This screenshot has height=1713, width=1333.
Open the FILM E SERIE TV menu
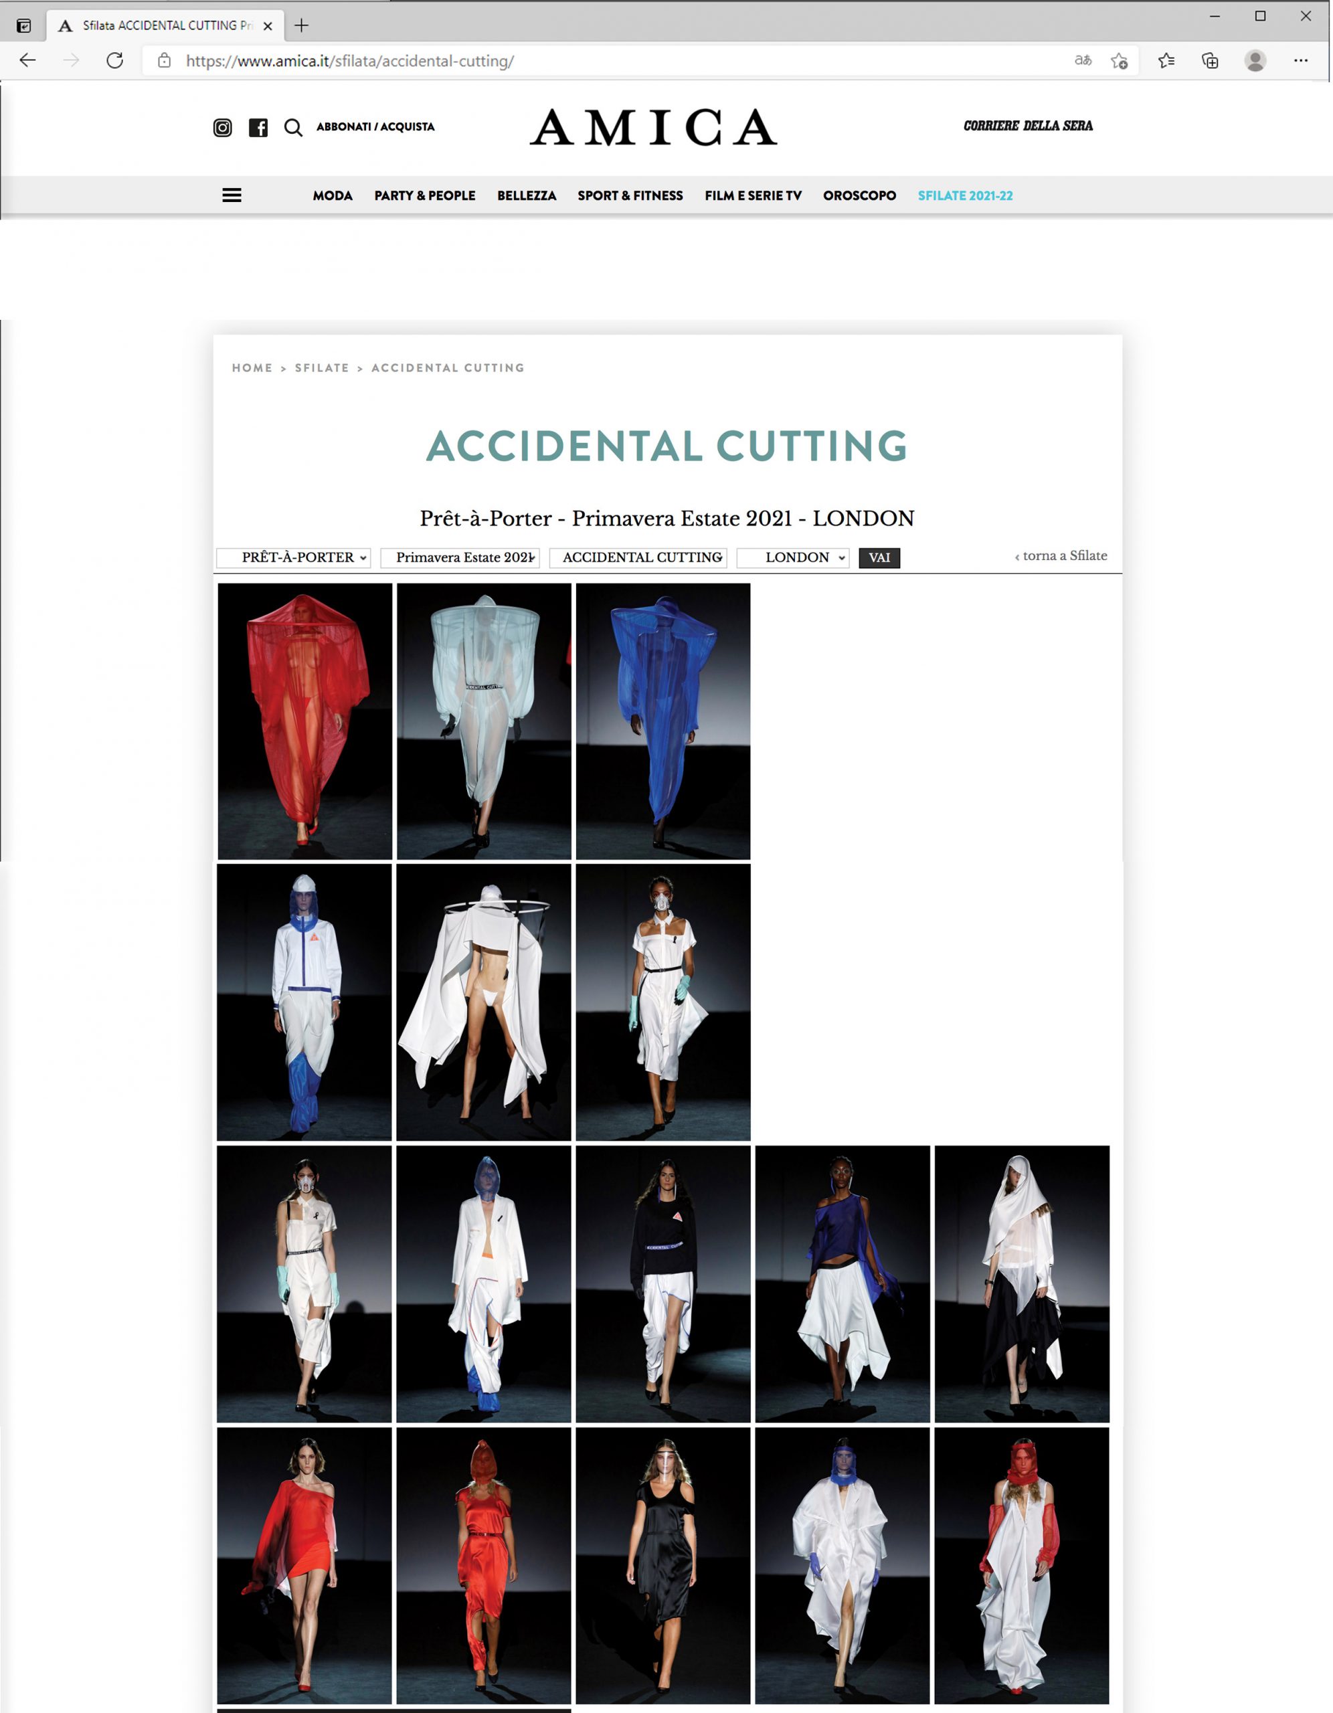(753, 195)
